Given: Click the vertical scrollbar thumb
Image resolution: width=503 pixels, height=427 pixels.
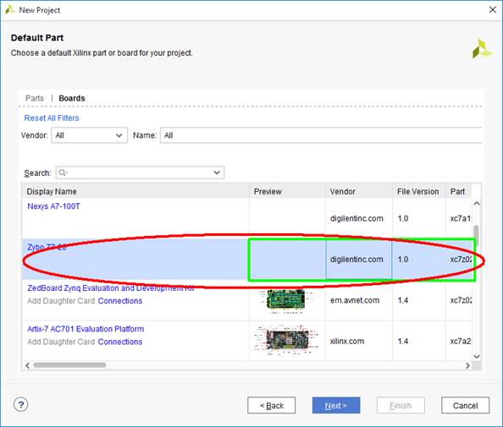Looking at the screenshot, I should [477, 235].
